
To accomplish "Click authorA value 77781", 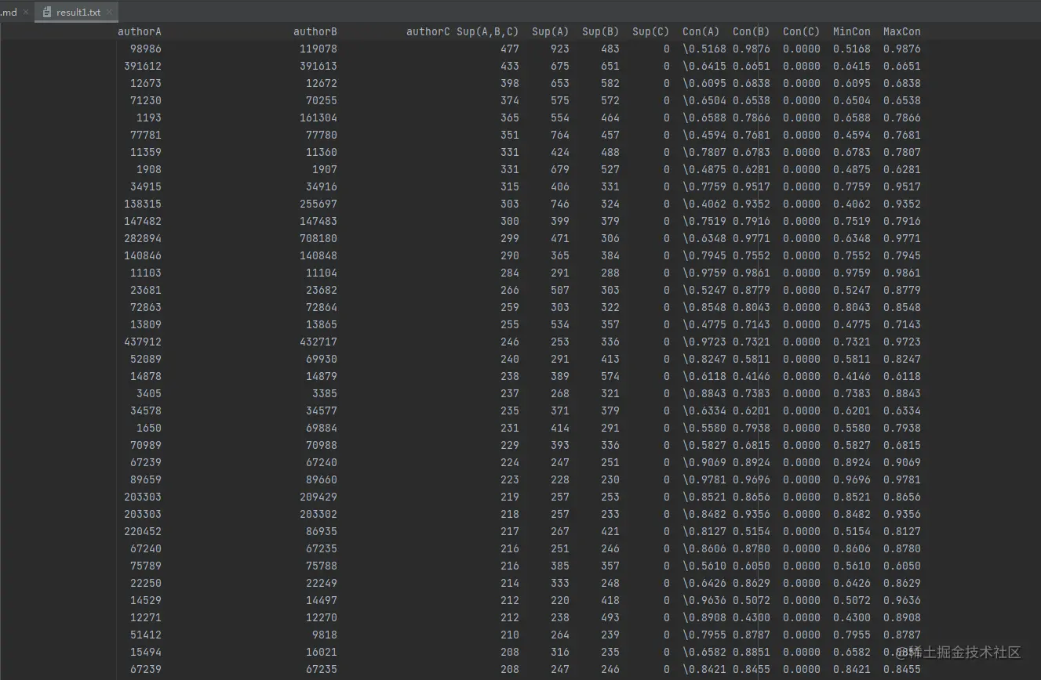I will pyautogui.click(x=146, y=135).
